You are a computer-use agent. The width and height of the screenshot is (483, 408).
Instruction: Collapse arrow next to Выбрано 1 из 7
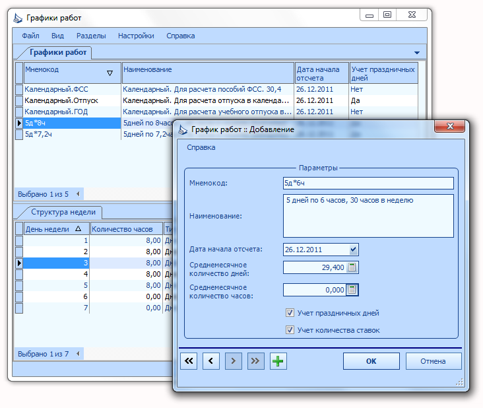tap(78, 353)
